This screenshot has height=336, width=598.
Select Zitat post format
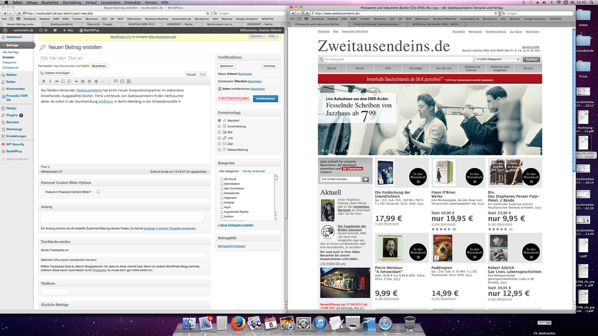click(x=219, y=144)
